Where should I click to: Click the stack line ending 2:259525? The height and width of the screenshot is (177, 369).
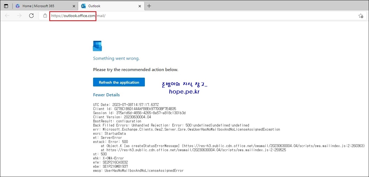click(x=193, y=150)
